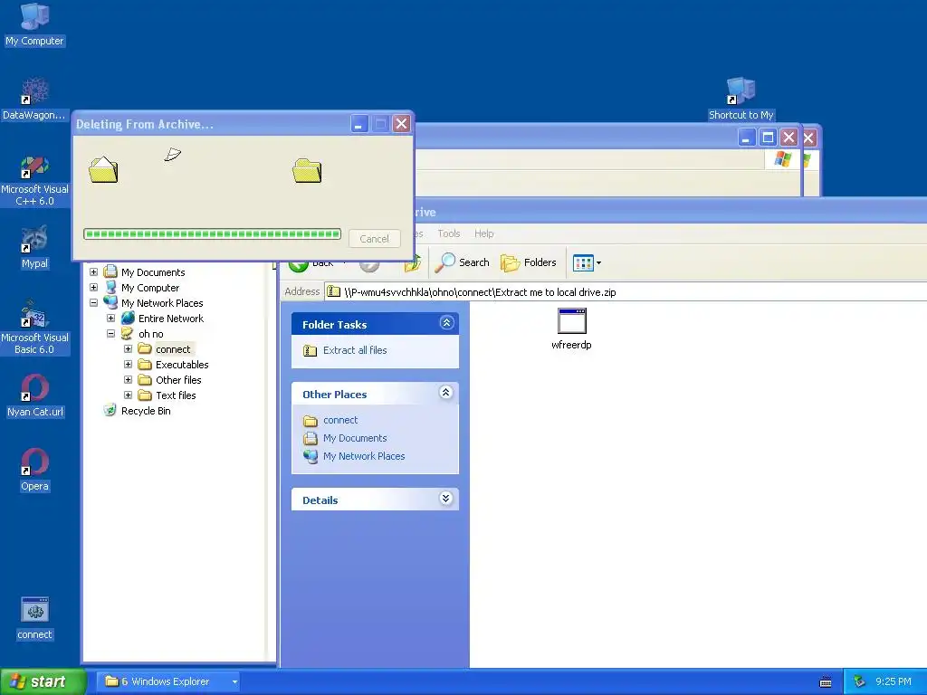The width and height of the screenshot is (927, 695).
Task: Select the wfreerdp file in the zip
Action: pyautogui.click(x=571, y=329)
